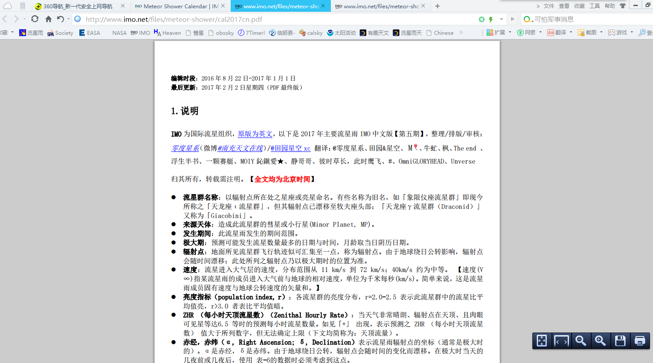
Task: Close the Meteor Shower Calendar tab
Action: tap(223, 6)
